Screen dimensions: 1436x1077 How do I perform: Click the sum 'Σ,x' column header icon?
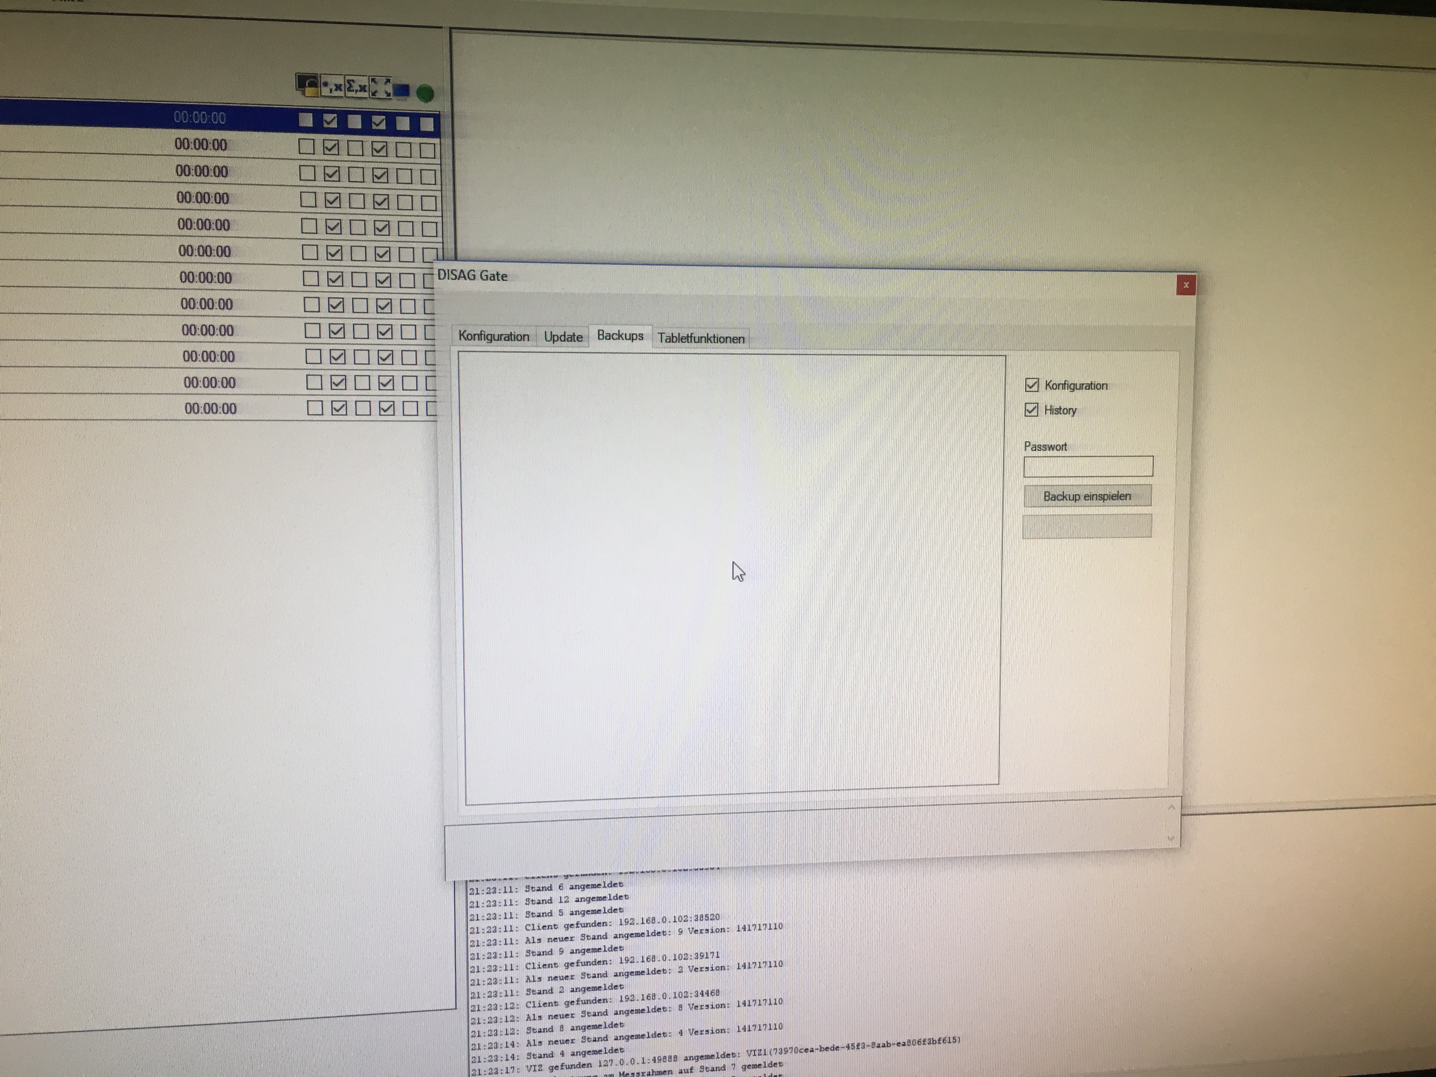(357, 86)
